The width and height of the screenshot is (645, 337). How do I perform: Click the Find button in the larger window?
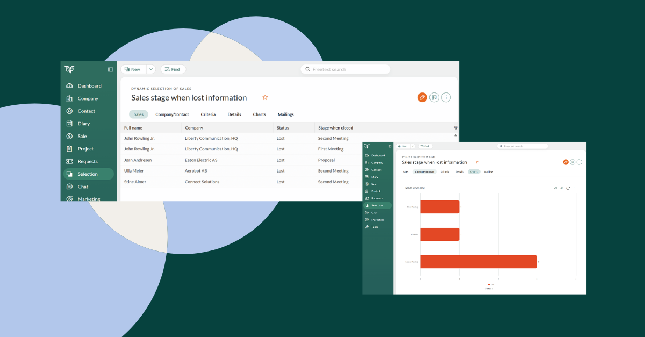click(x=173, y=69)
